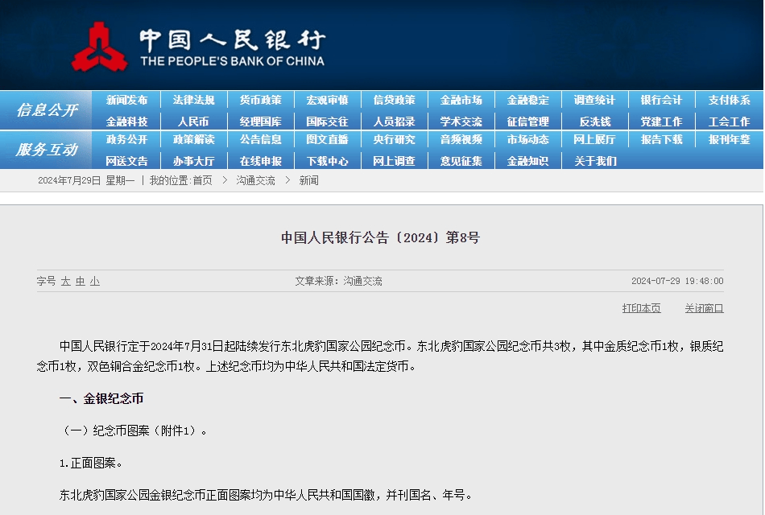Click the People's Bank of China red logo

tap(100, 47)
